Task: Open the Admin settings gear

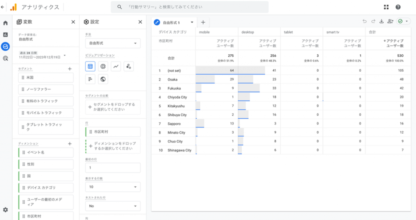Action: 5,209
